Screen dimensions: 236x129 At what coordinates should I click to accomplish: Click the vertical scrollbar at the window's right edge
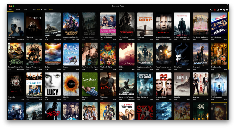pos(228,41)
